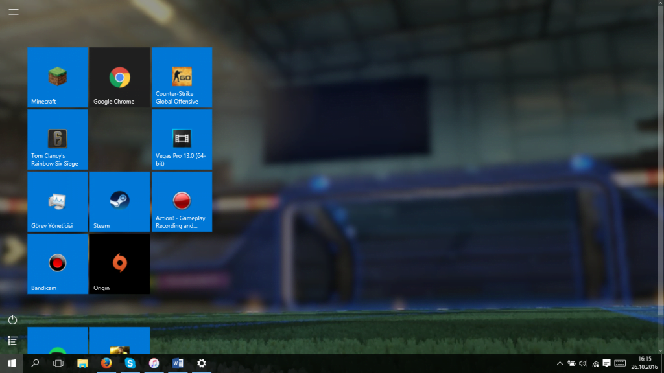Open Görev Yöneticisi tile
The height and width of the screenshot is (373, 664).
(x=57, y=201)
